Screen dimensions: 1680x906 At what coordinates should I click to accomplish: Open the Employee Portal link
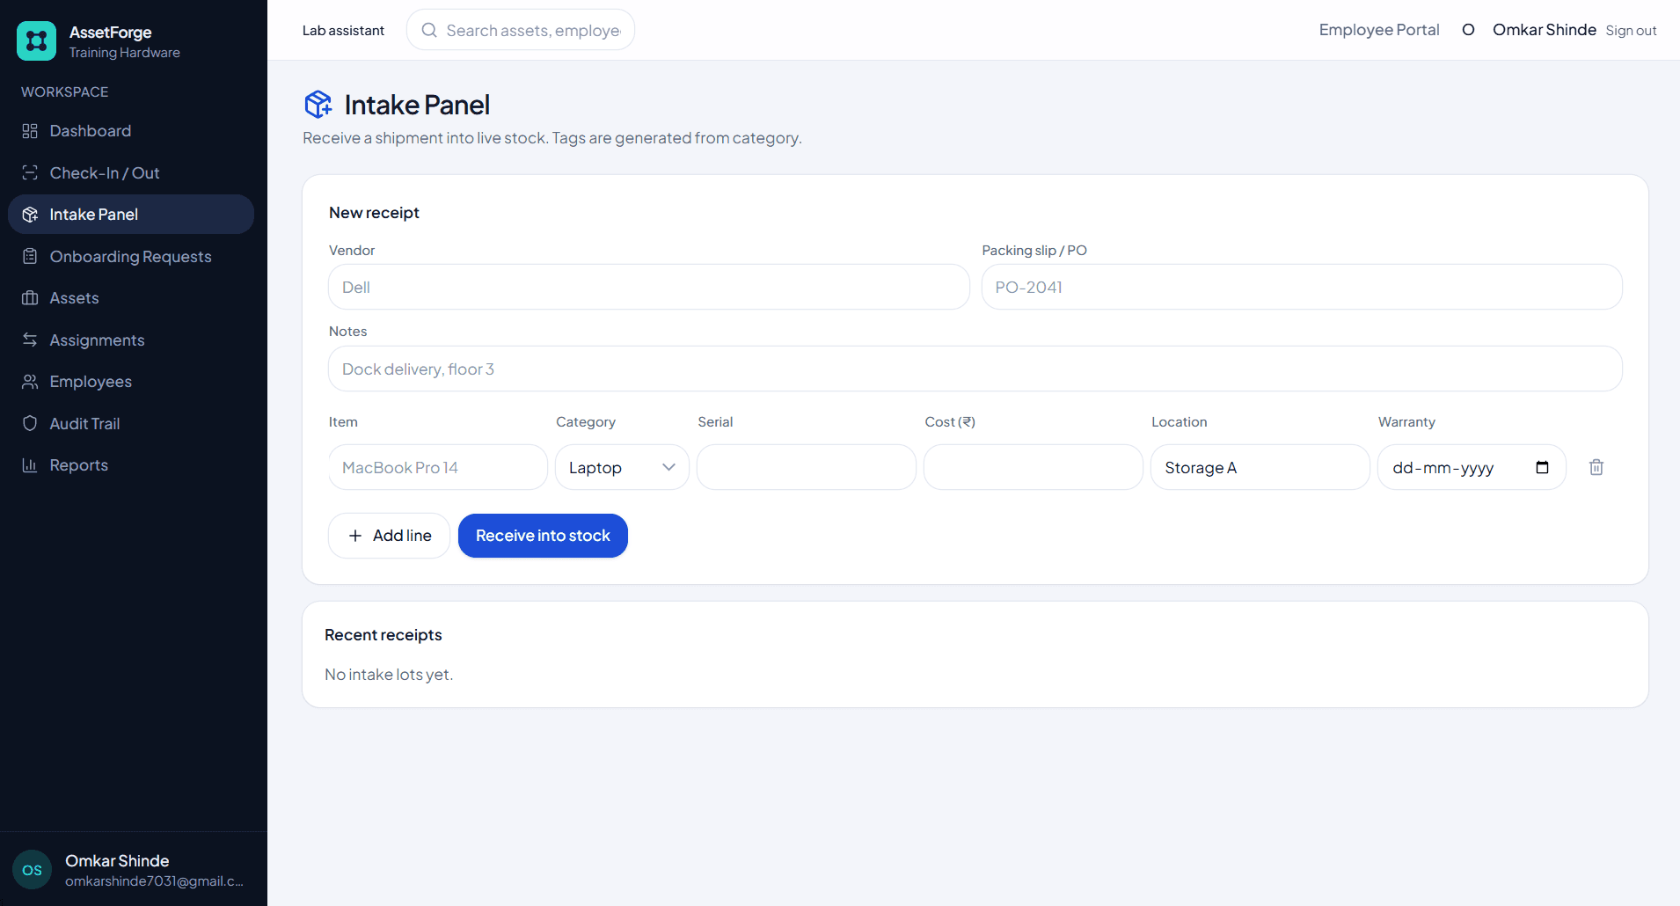pyautogui.click(x=1378, y=30)
